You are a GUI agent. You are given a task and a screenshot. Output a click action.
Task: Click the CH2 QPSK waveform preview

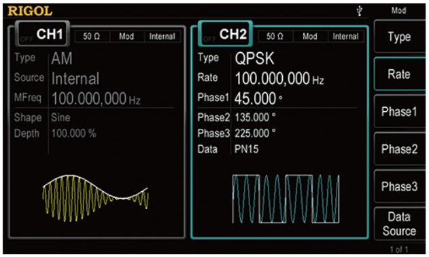point(286,199)
